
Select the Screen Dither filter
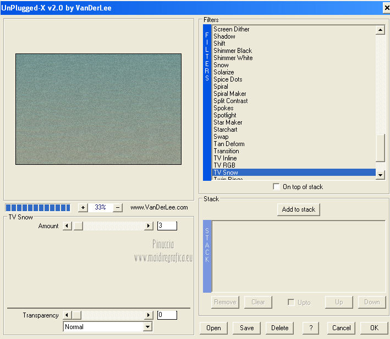pyautogui.click(x=294, y=29)
